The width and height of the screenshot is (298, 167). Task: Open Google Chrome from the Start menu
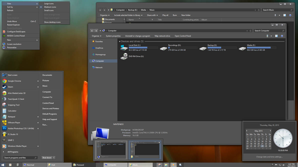click(14, 81)
